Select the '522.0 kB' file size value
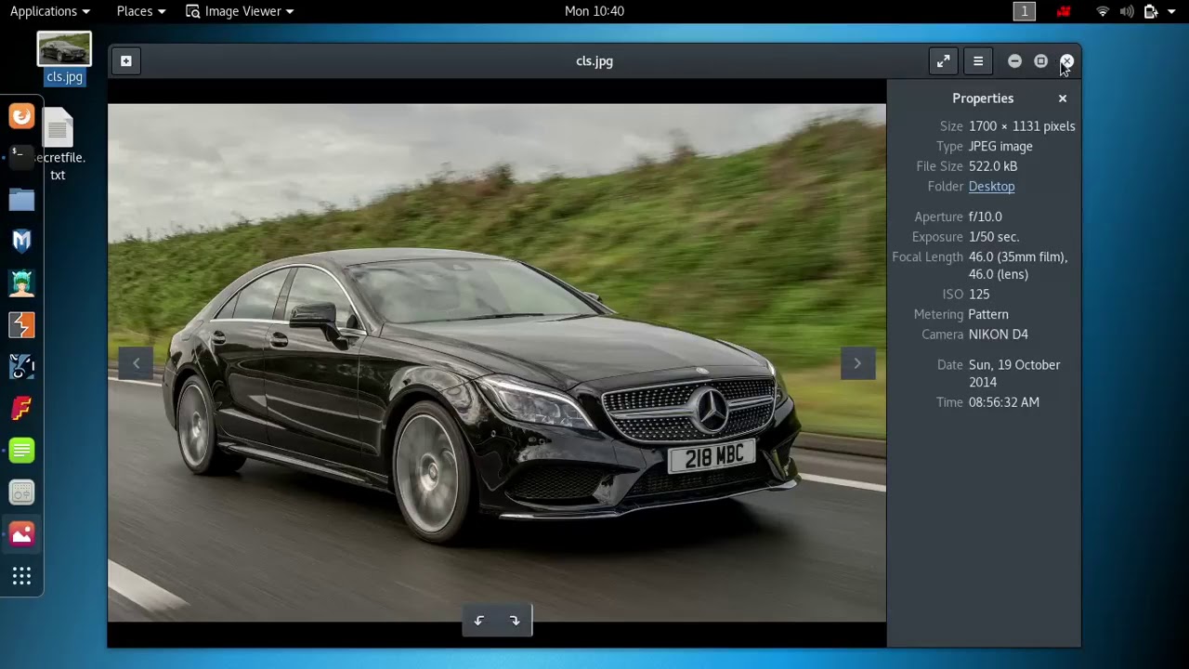1189x669 pixels. click(x=993, y=166)
